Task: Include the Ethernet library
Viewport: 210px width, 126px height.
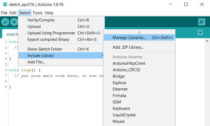Action: tap(139, 89)
